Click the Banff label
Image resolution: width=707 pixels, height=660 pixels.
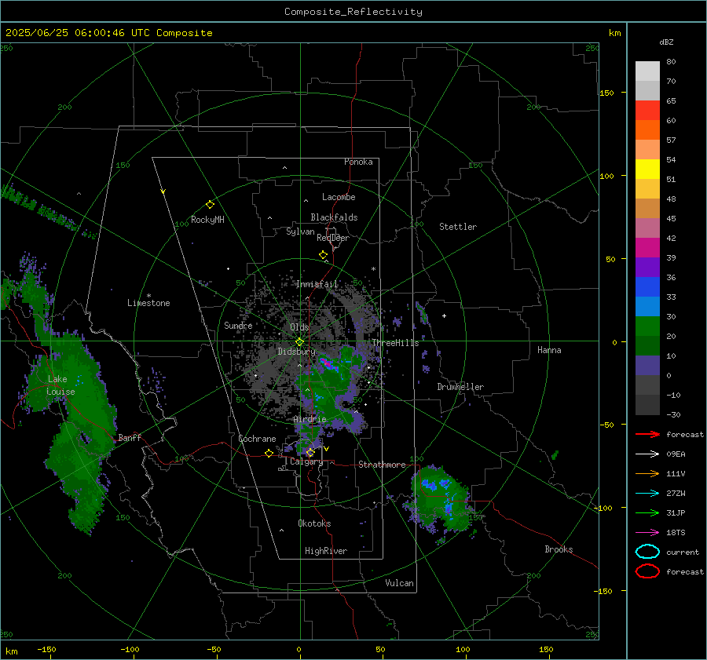(x=130, y=437)
